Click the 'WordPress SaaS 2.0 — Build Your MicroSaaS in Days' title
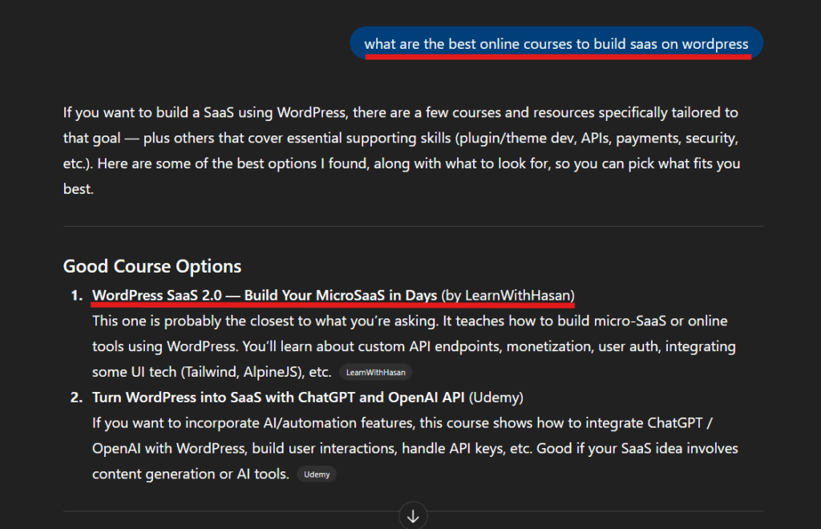This screenshot has height=529, width=821. [x=265, y=295]
